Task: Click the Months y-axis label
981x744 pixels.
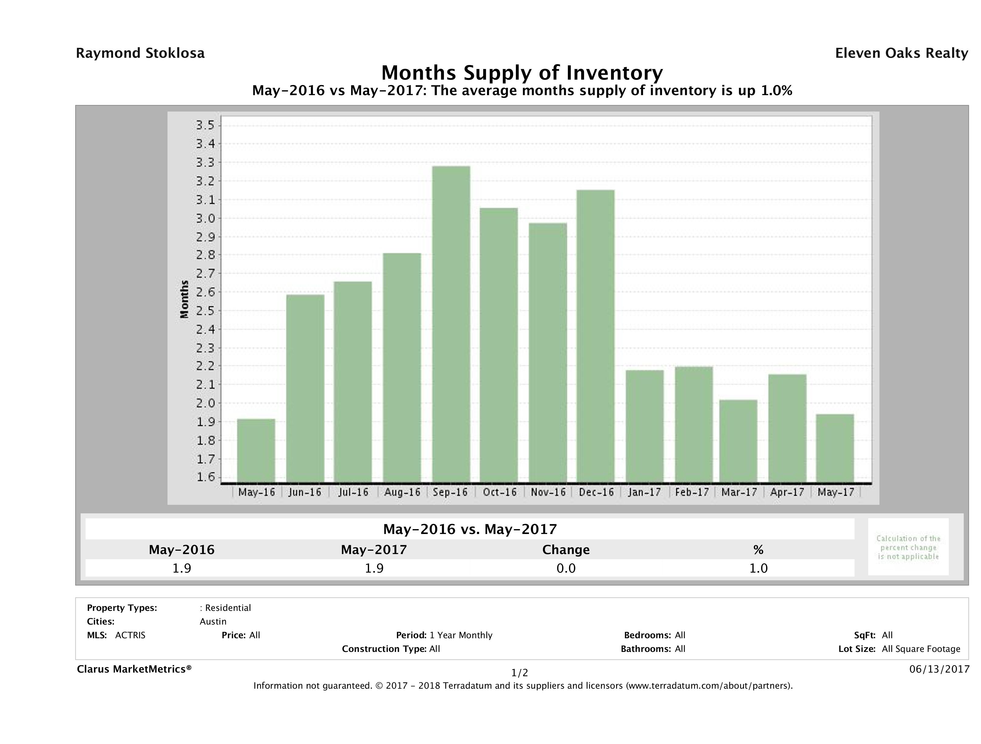Action: (185, 299)
